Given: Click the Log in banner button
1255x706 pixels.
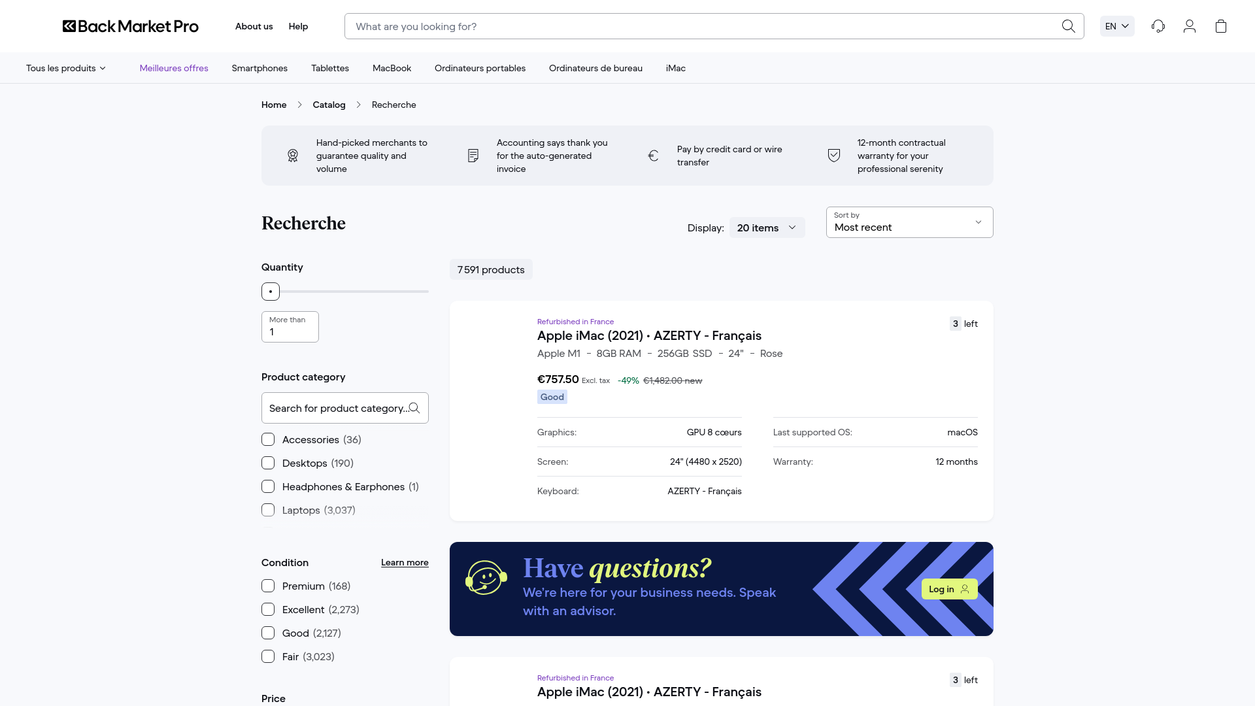Looking at the screenshot, I should click(x=949, y=589).
